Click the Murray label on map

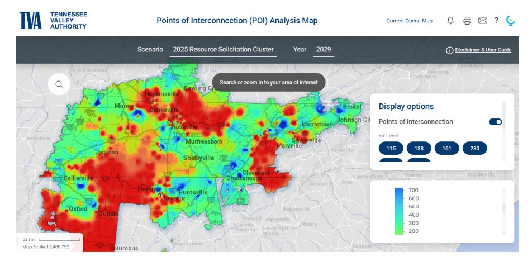pyautogui.click(x=124, y=106)
